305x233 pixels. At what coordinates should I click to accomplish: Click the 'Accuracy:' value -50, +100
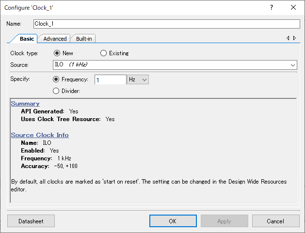(x=66, y=166)
